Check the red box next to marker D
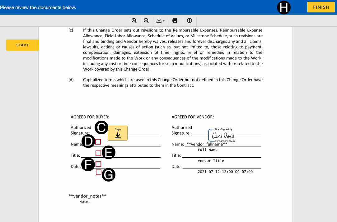Viewport: 337px width, 222px height. [98, 142]
